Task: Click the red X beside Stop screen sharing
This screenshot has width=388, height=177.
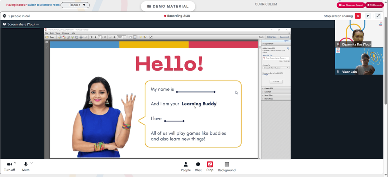Action: tap(358, 16)
